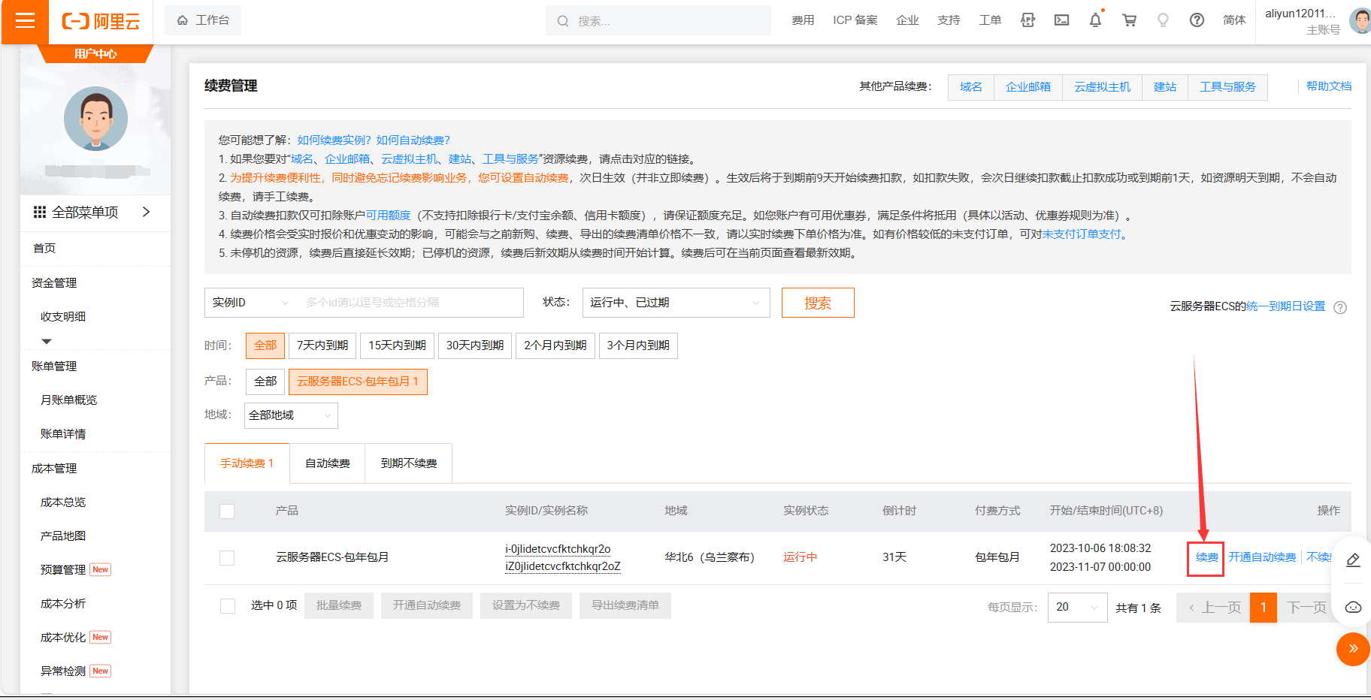Screen dimensions: 1371x700
Task: Open 预算管理 in the sidebar
Action: click(63, 570)
